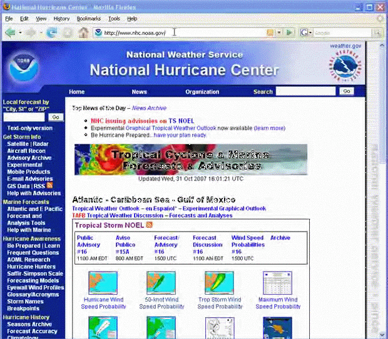388x339 pixels.
Task: Open Maximum Wind Speed Probability thumbnail
Action: pos(277,283)
